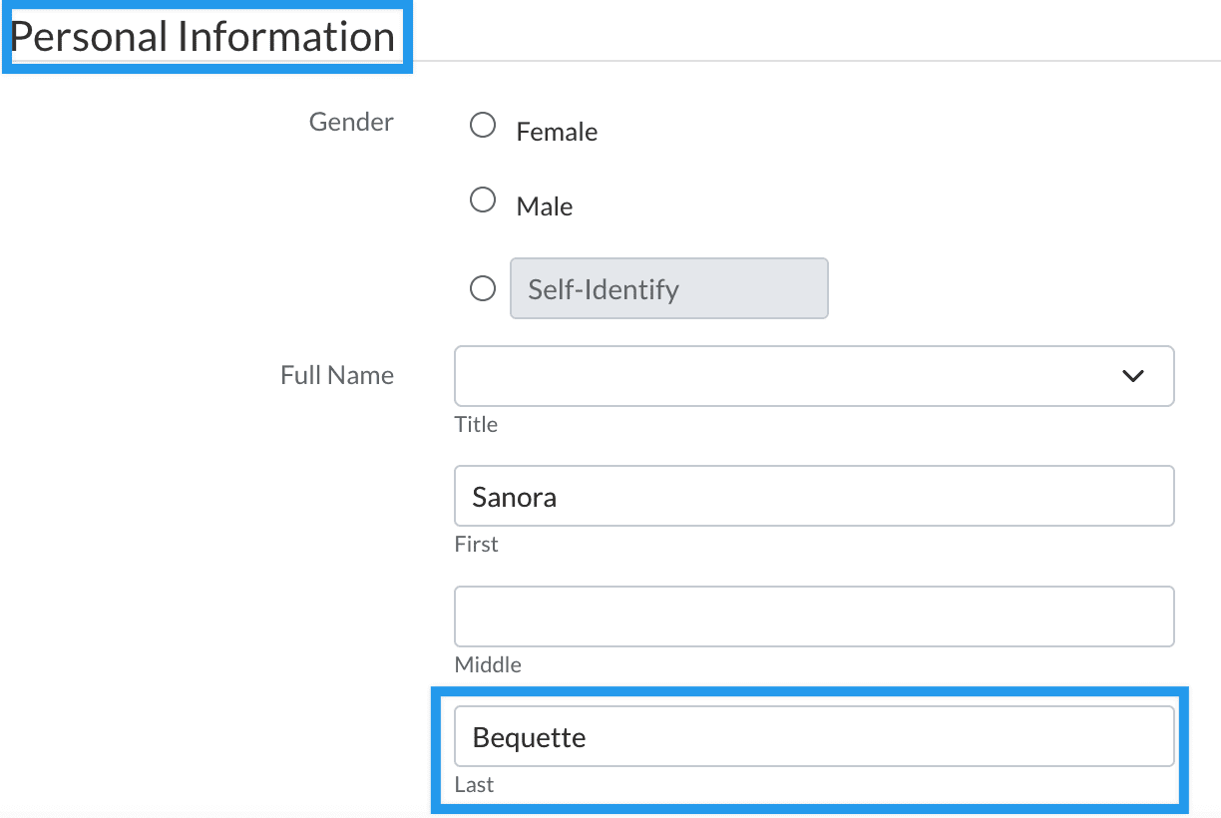Click the Middle caption label

(488, 664)
